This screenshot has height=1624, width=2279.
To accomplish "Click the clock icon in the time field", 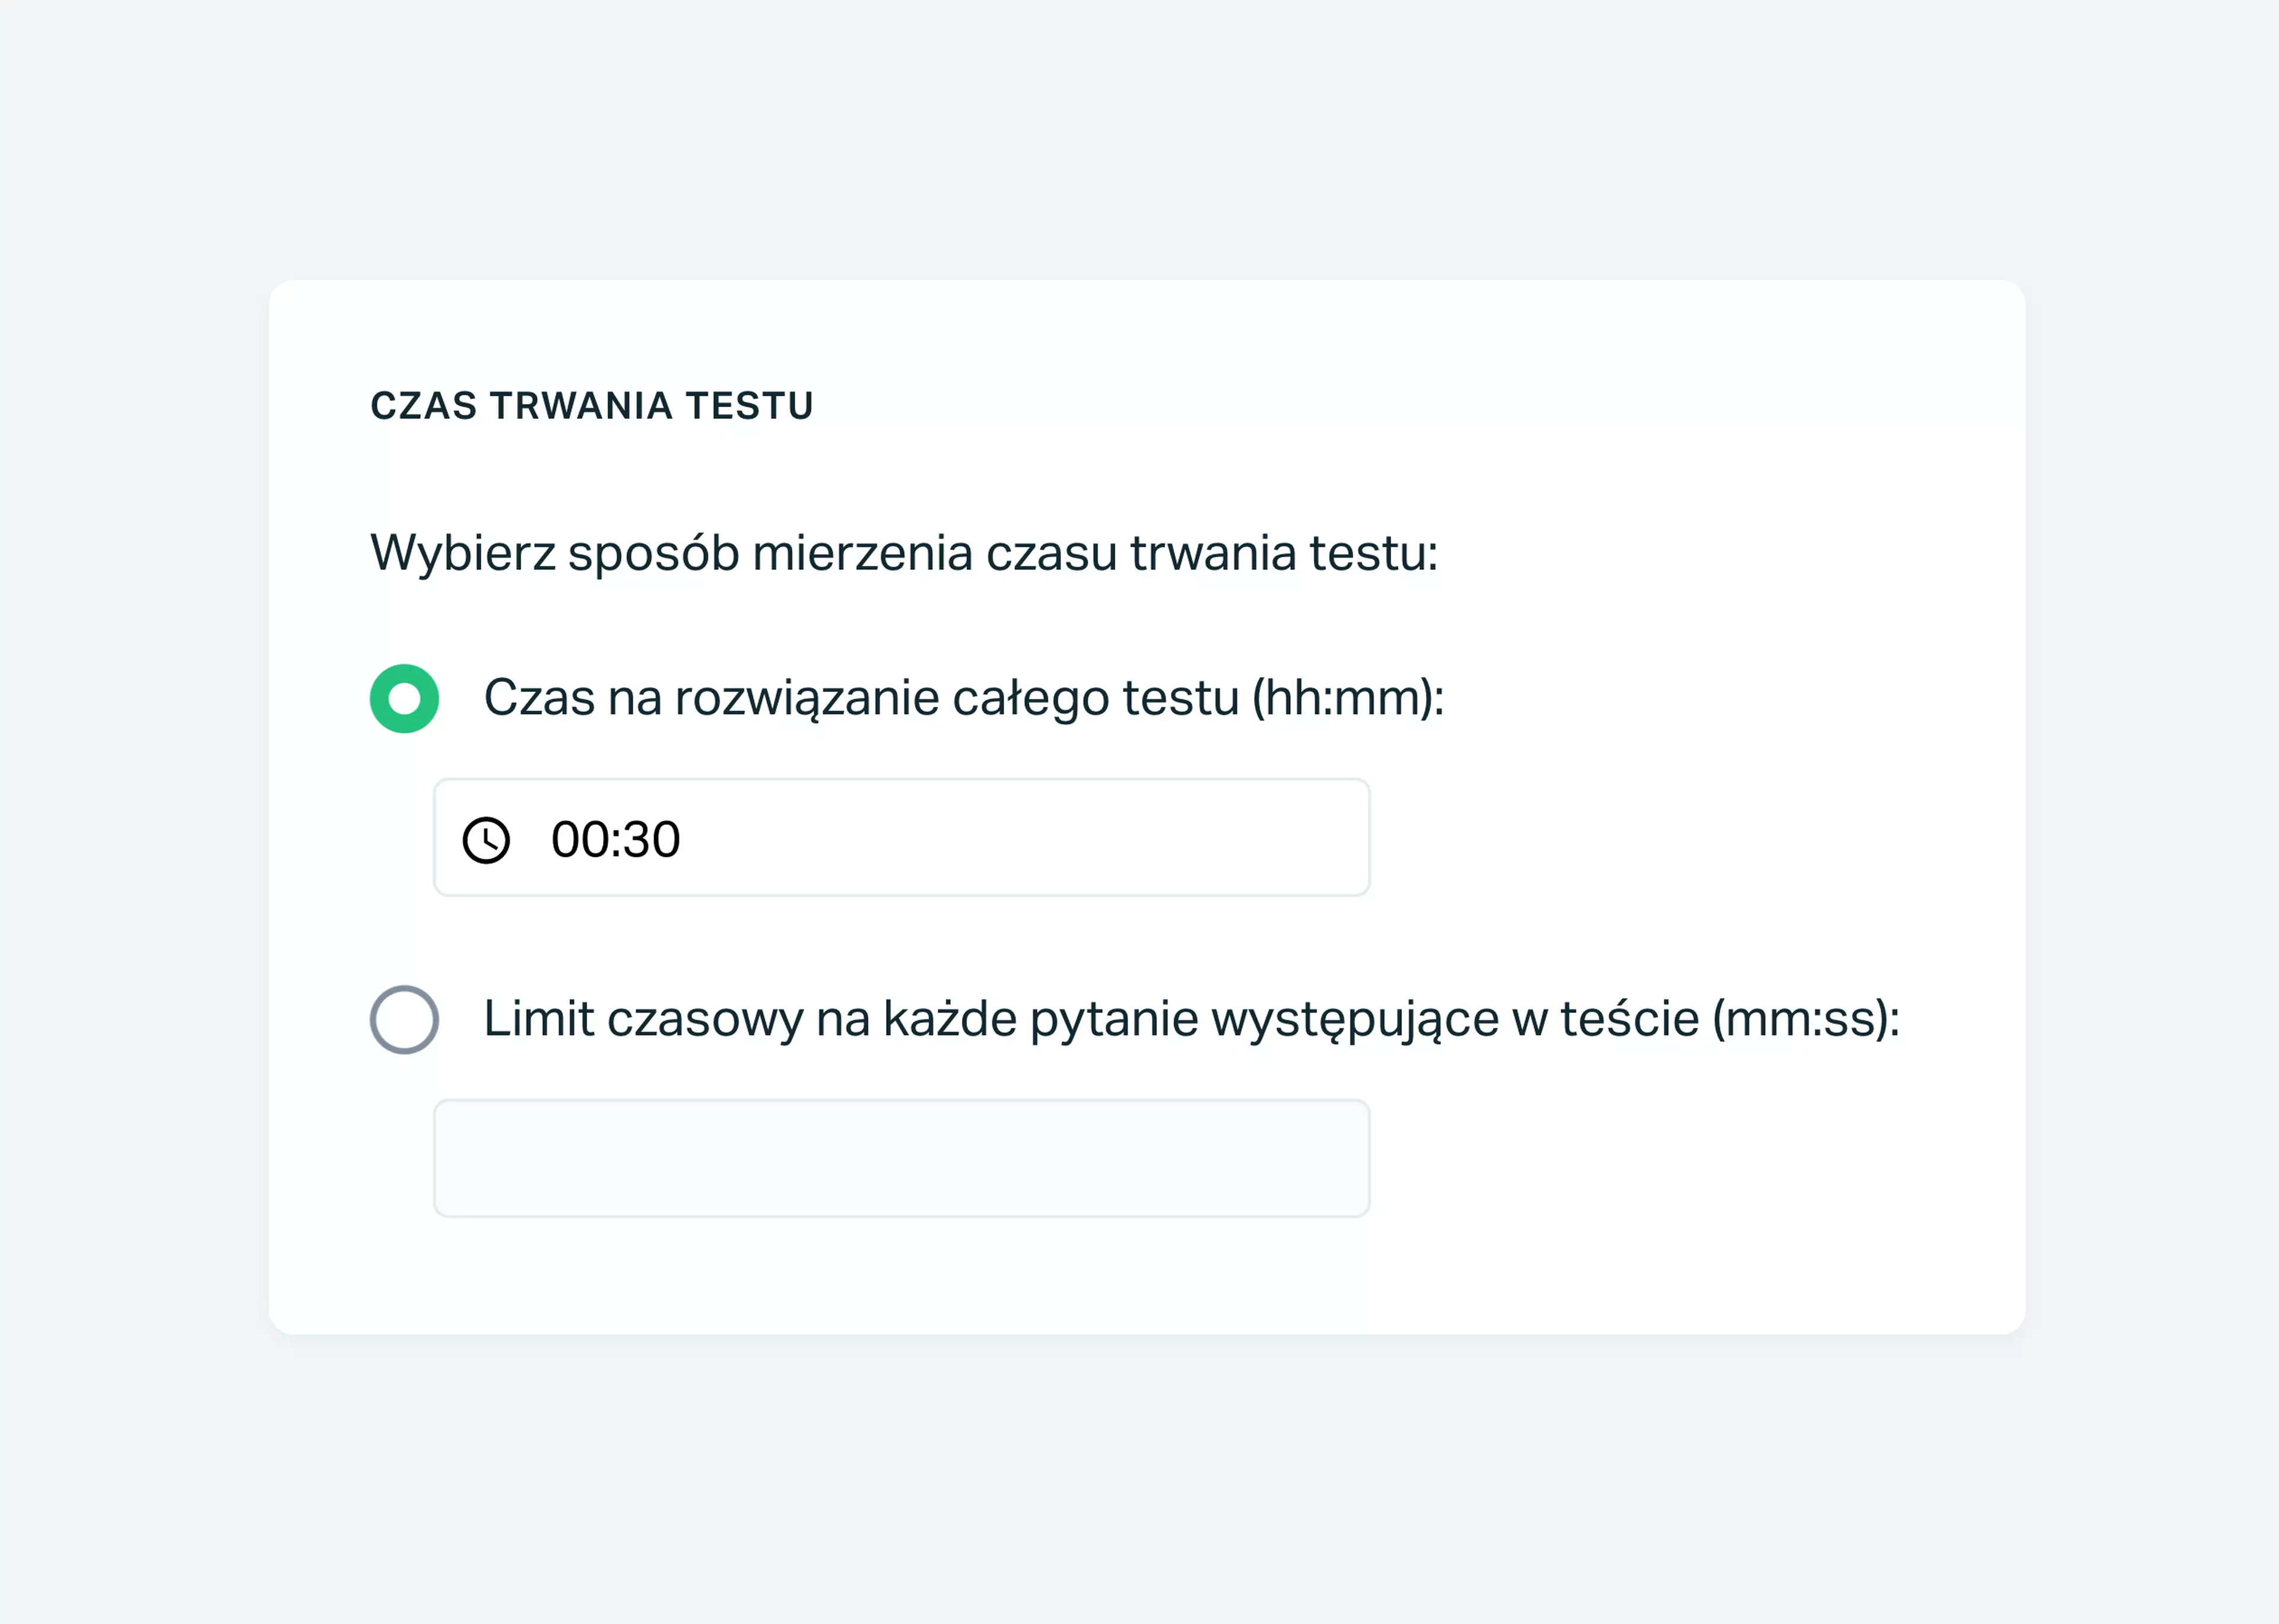I will click(x=486, y=839).
